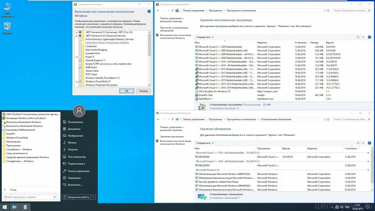The width and height of the screenshot is (375, 211).
Task: Expand the Windows PowerShell 2.0 tree node
Action: (x=77, y=81)
